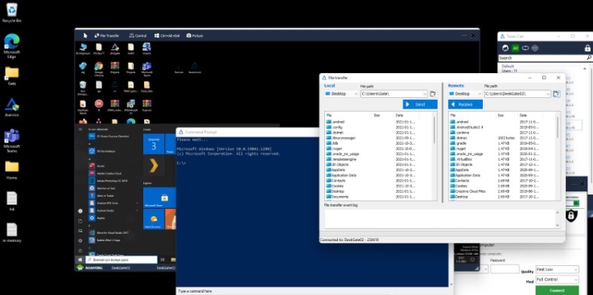593x295 pixels.
Task: Open File Transfer from remote session toolbar
Action: coord(107,35)
